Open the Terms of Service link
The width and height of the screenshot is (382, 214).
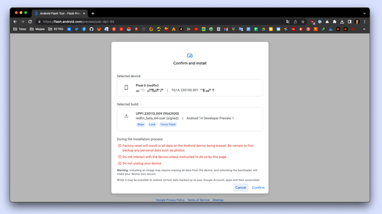(x=198, y=200)
